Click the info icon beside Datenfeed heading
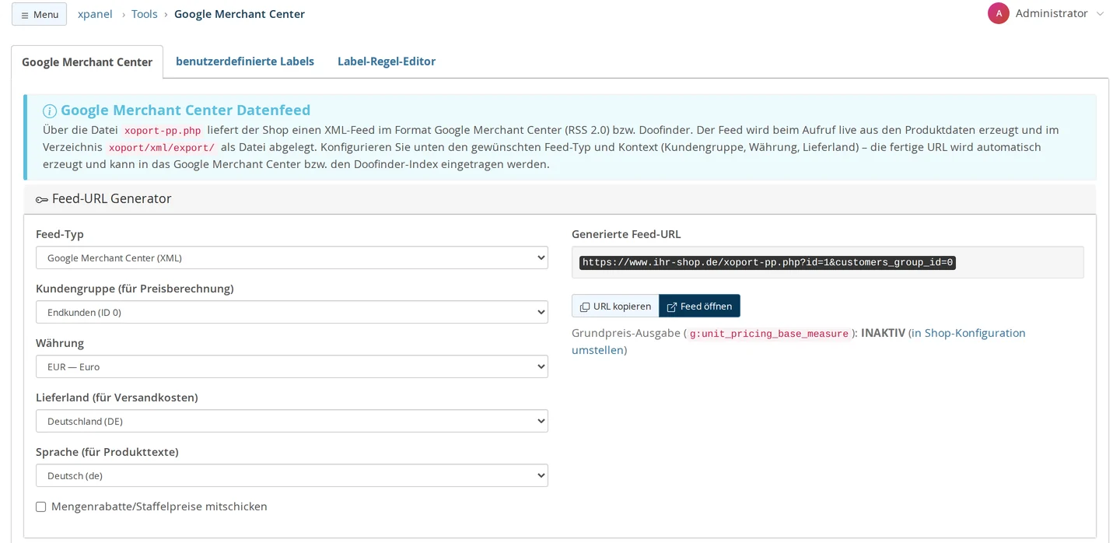 click(50, 111)
